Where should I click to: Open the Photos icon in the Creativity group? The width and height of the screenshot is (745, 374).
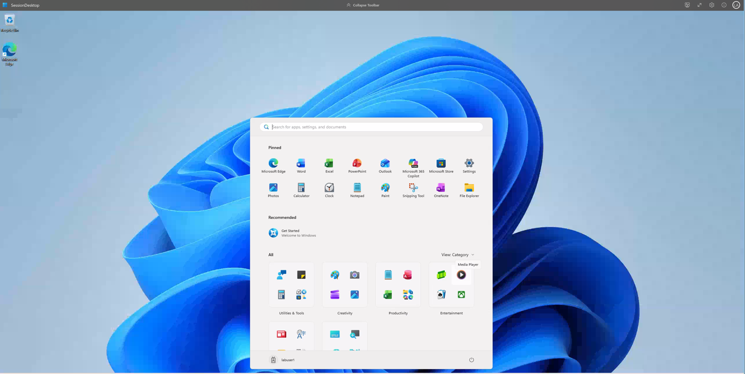click(x=355, y=295)
